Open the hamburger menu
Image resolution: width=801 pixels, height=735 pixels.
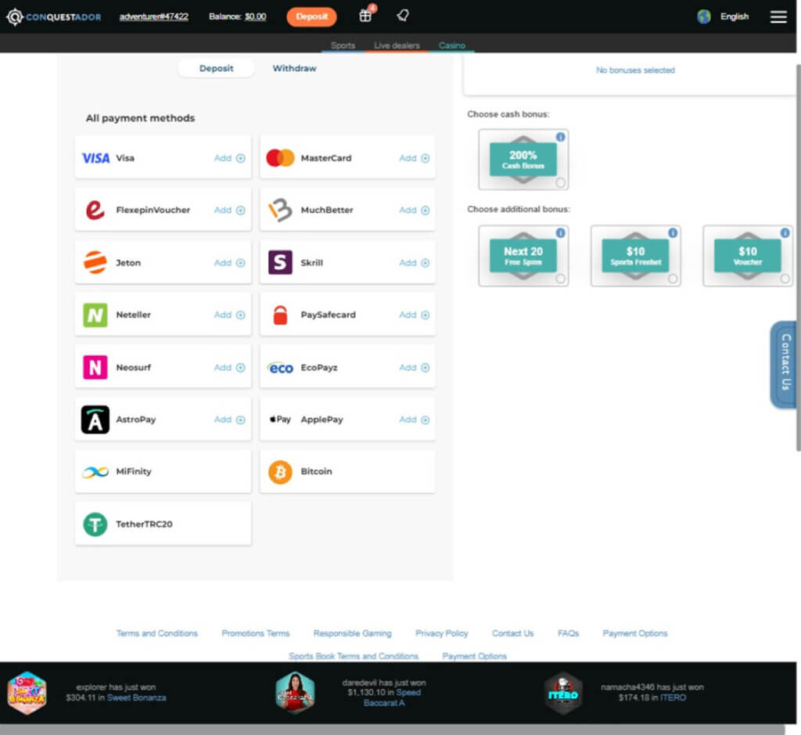[x=778, y=17]
